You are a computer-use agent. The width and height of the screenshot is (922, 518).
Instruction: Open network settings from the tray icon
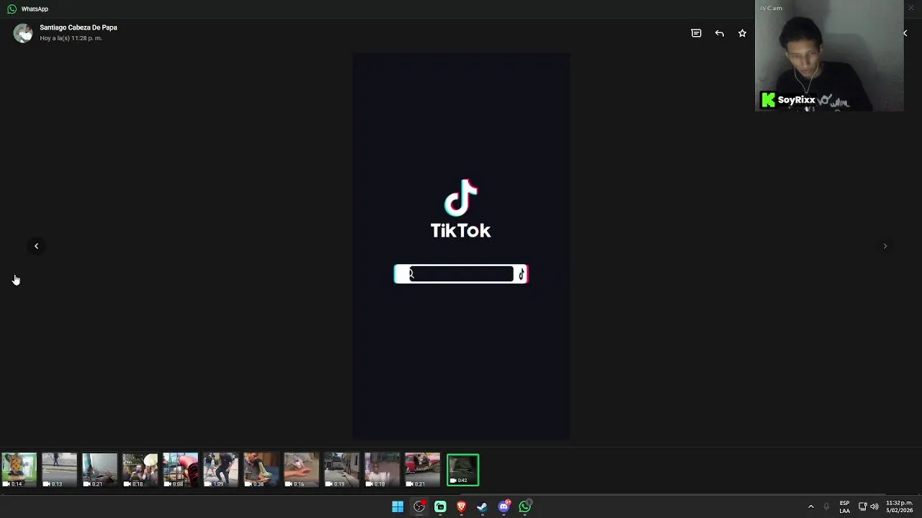[x=862, y=507]
